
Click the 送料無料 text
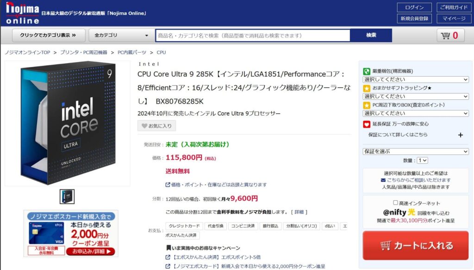pyautogui.click(x=177, y=171)
